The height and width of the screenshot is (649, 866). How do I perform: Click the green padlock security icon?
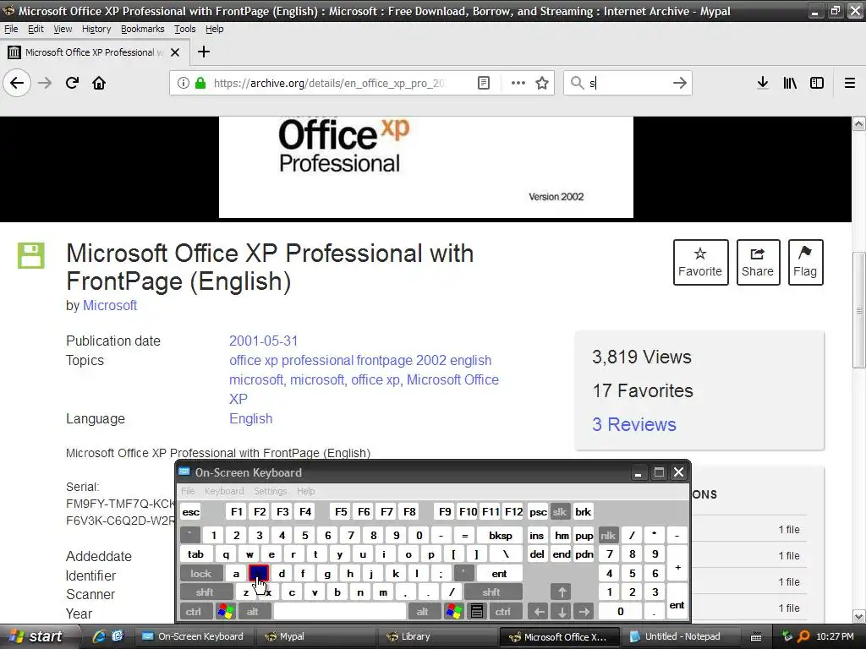point(200,84)
